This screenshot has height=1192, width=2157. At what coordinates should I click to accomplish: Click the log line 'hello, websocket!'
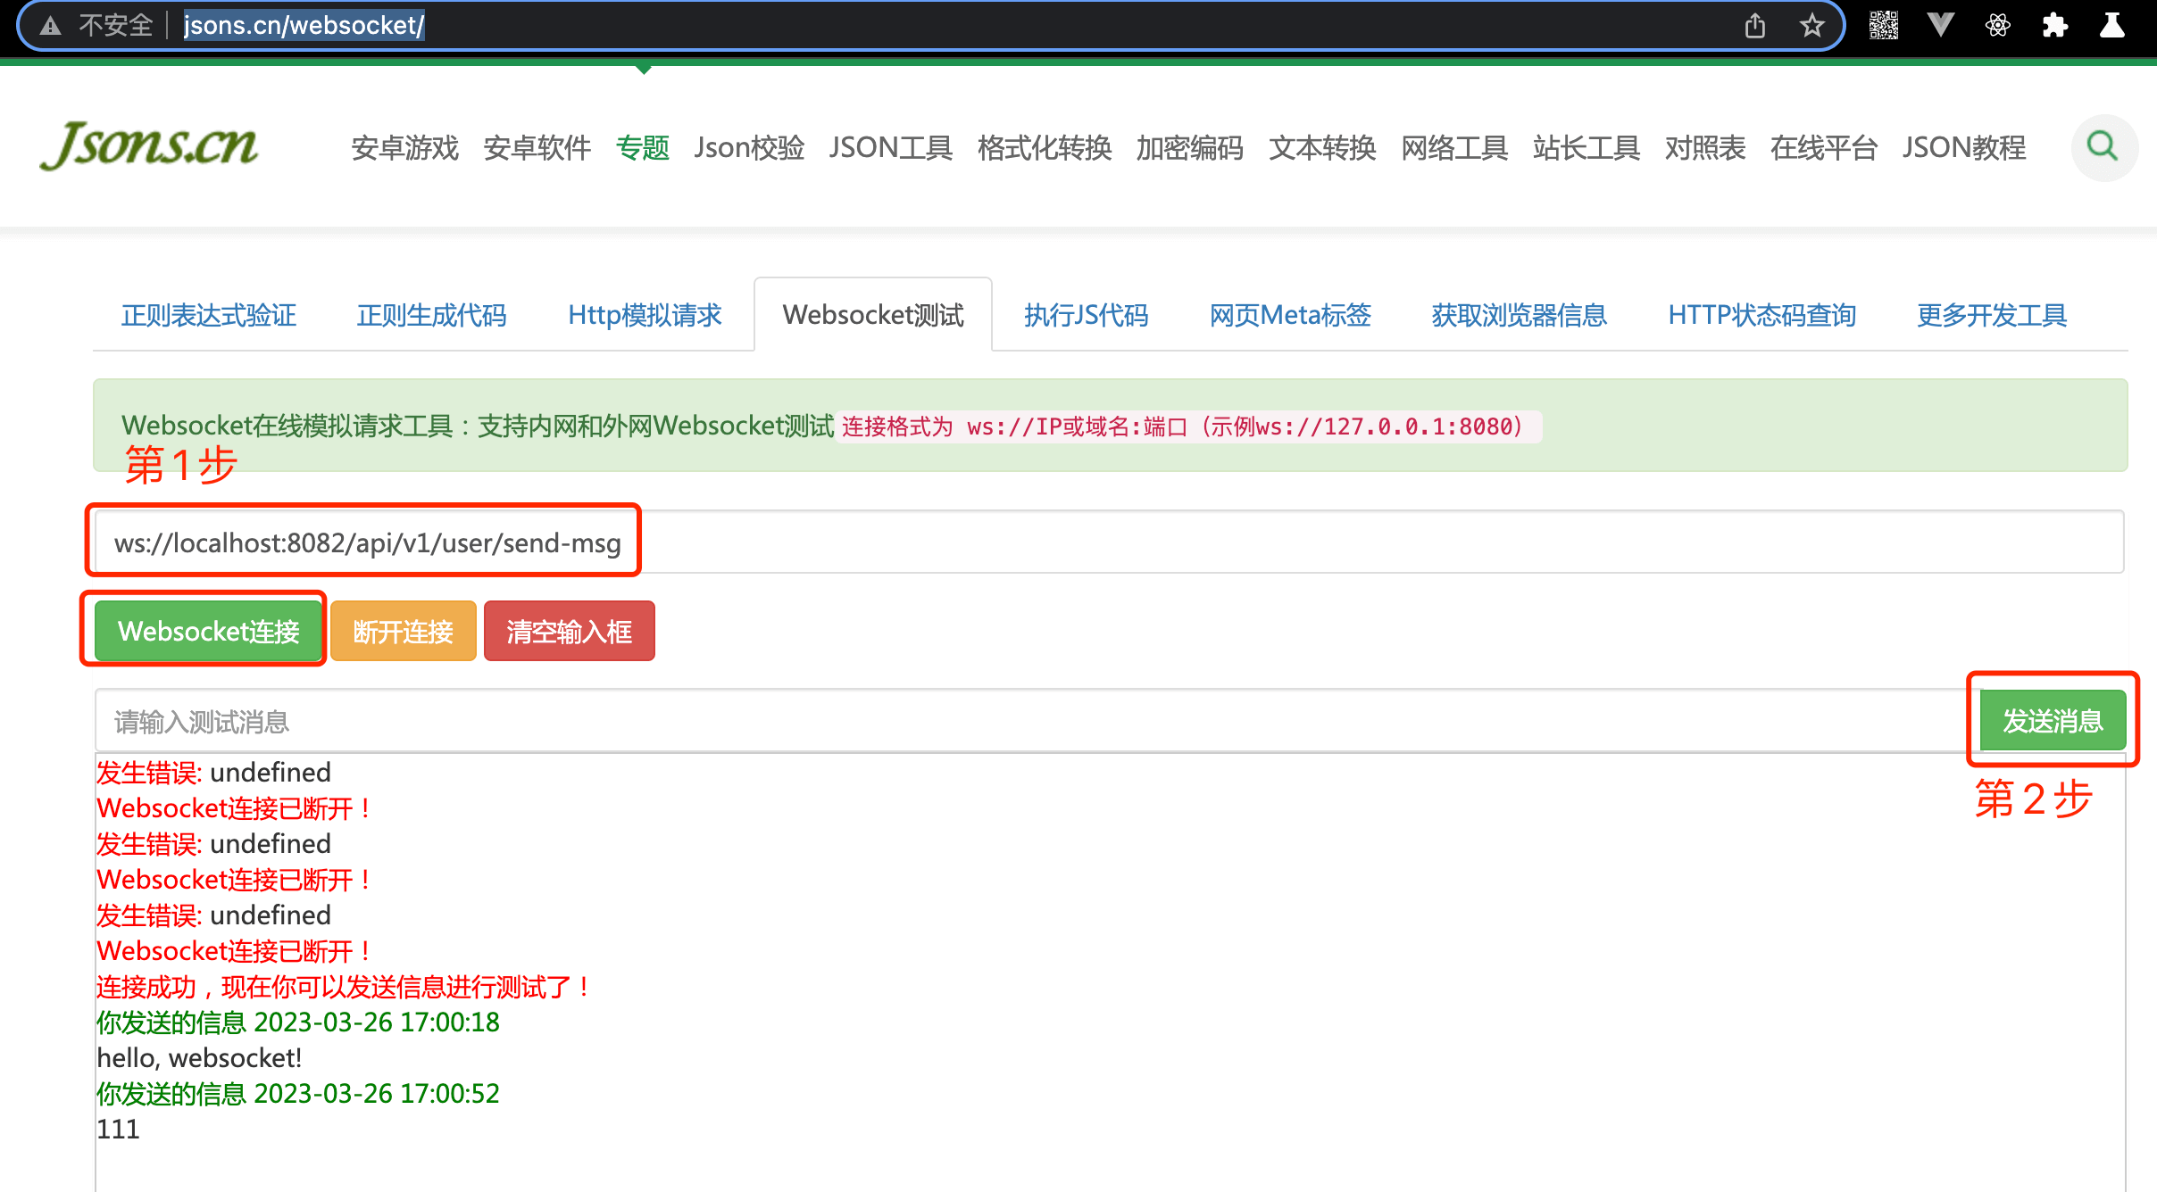tap(199, 1058)
